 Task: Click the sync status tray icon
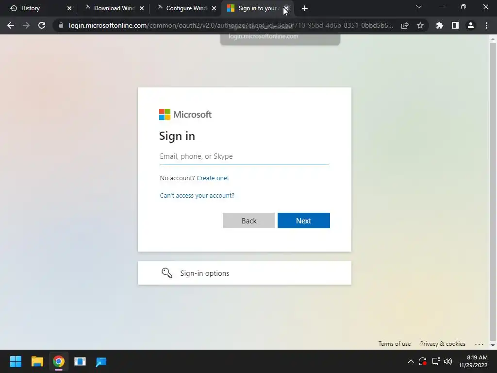click(x=423, y=361)
